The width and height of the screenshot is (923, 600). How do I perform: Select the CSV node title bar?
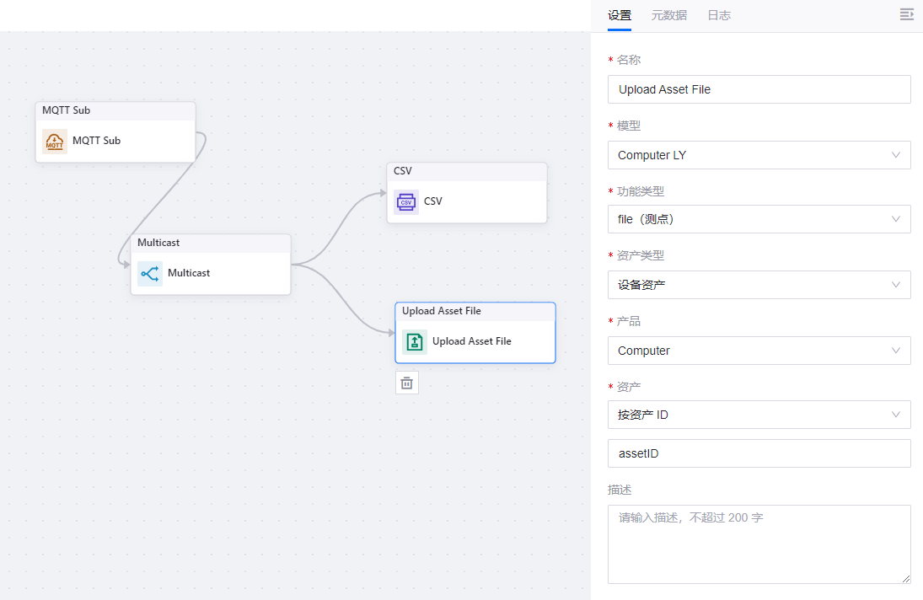tap(466, 172)
